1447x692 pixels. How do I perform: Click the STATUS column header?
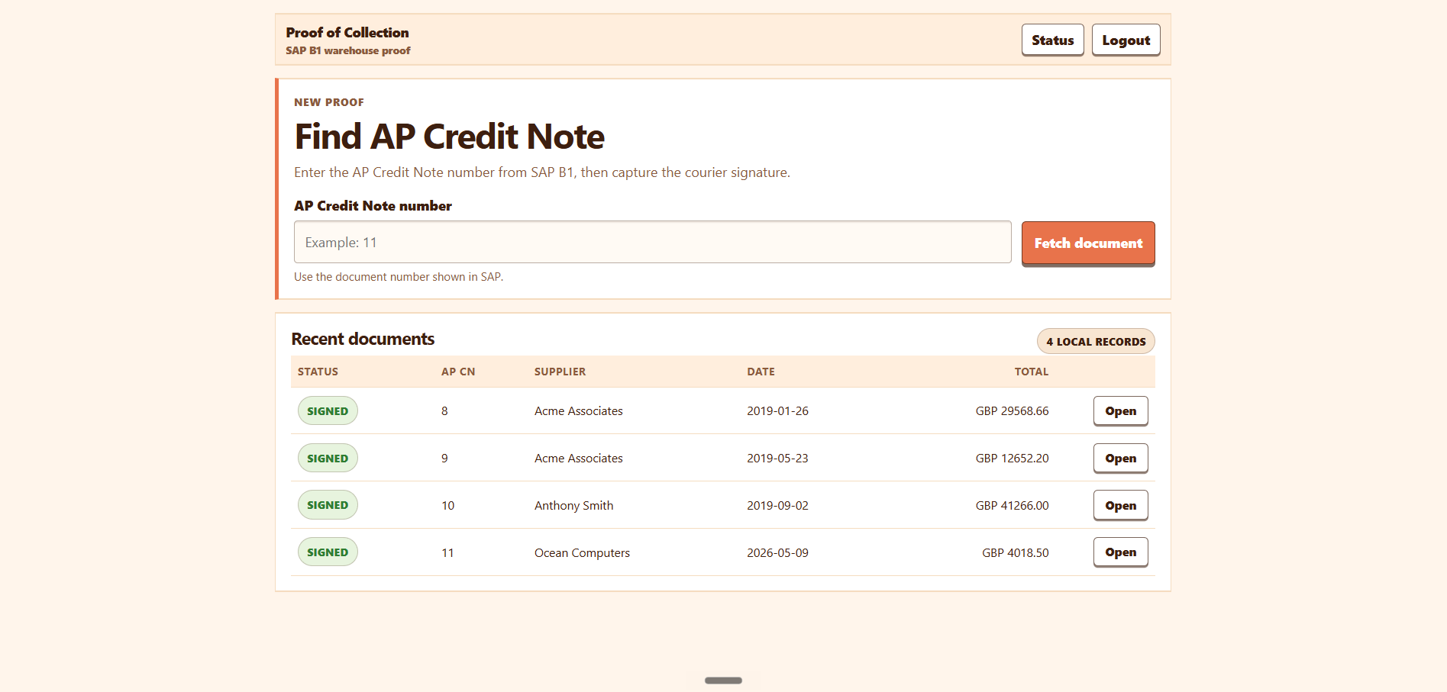(318, 372)
